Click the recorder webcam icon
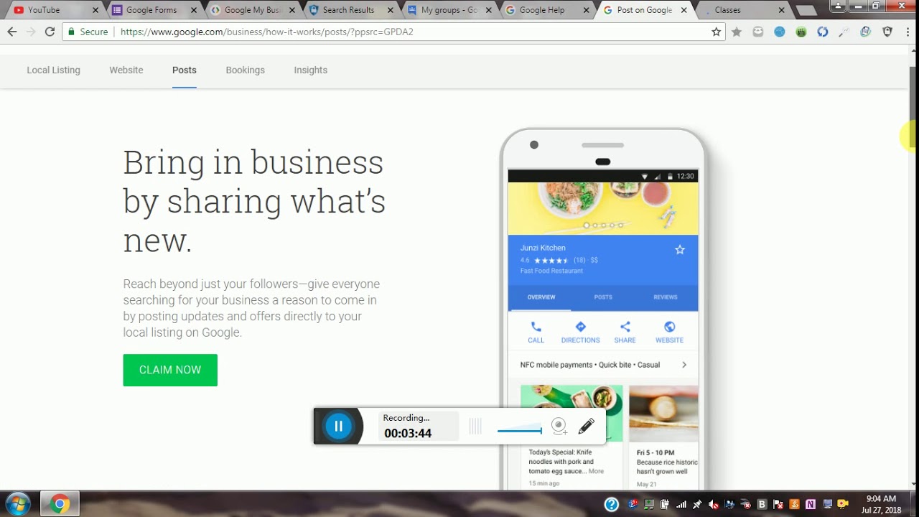919x517 pixels. [x=559, y=427]
